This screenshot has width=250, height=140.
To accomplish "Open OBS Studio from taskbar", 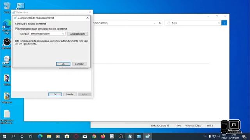I will point(121,136).
